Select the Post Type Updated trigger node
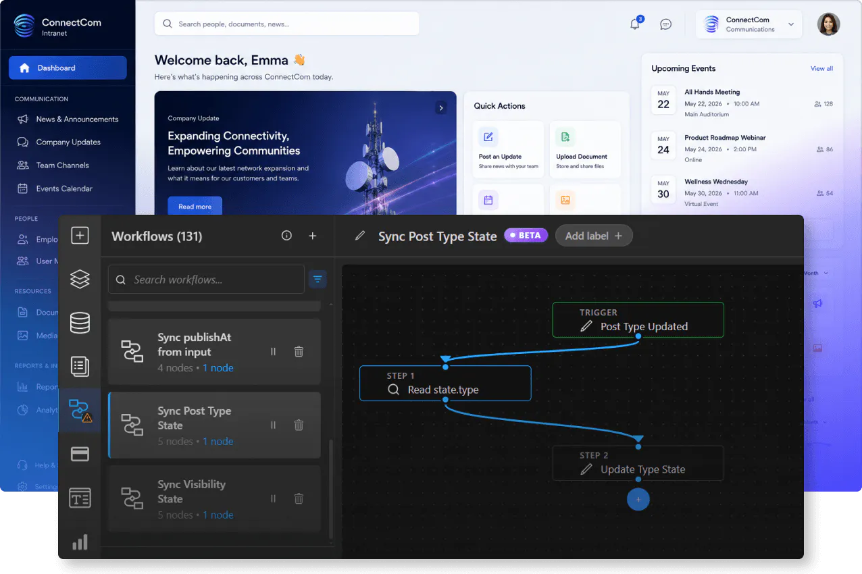The image size is (862, 574). pos(638,320)
